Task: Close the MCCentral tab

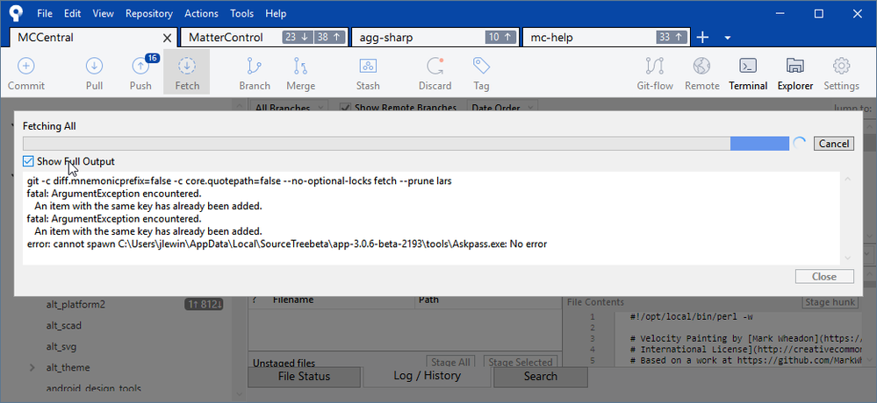Action: 167,38
